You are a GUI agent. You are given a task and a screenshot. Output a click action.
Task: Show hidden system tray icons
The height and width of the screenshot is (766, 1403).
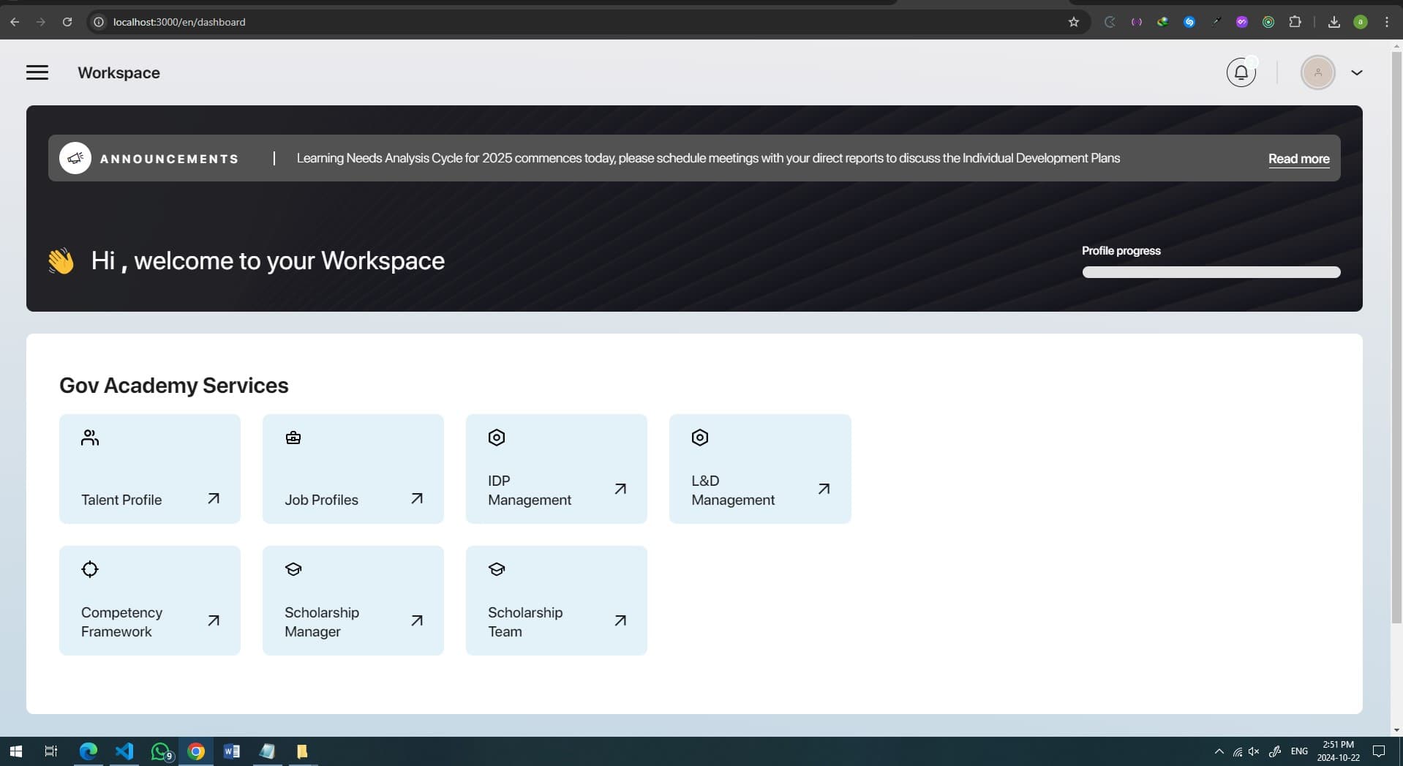(1218, 751)
